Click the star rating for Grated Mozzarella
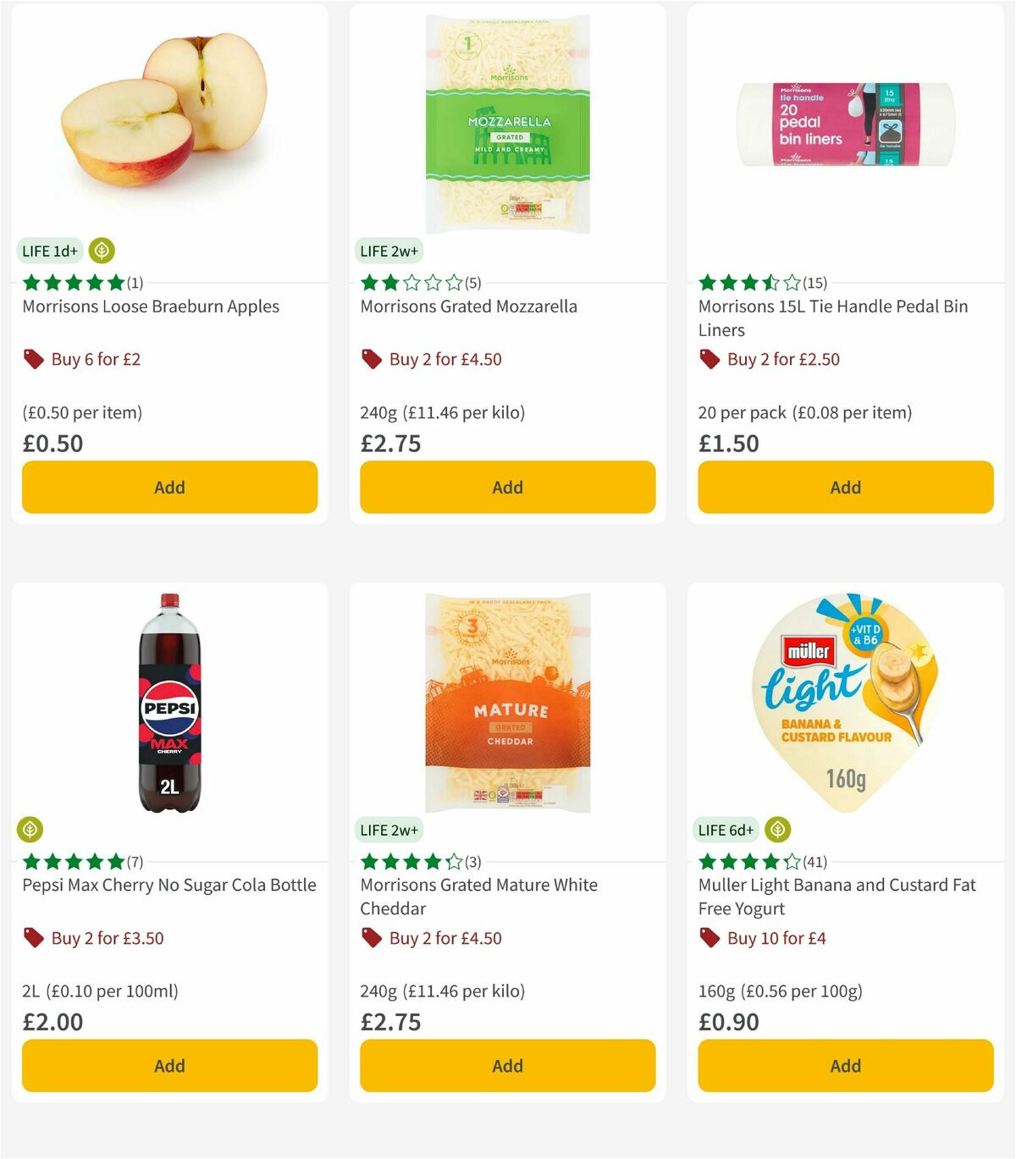 pos(408,282)
